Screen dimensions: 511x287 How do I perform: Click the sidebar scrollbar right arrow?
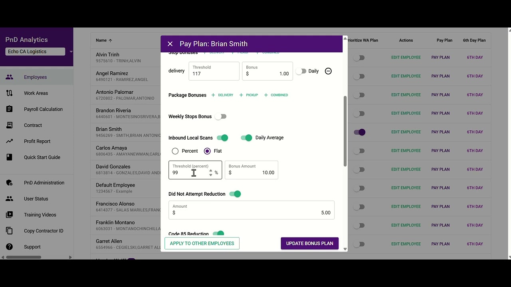point(71,257)
